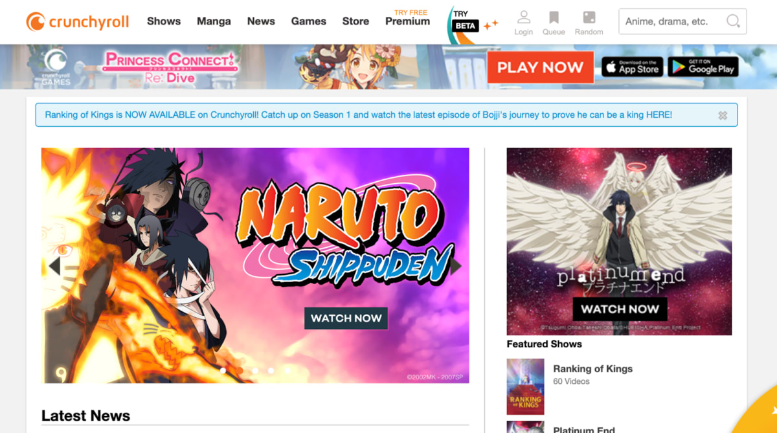Click the Crunchyroll Games logo in banner
Screen dimensions: 777x433
[56, 67]
